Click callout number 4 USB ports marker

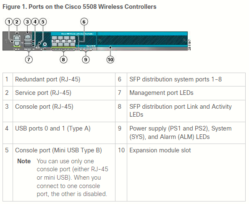(x=35, y=22)
